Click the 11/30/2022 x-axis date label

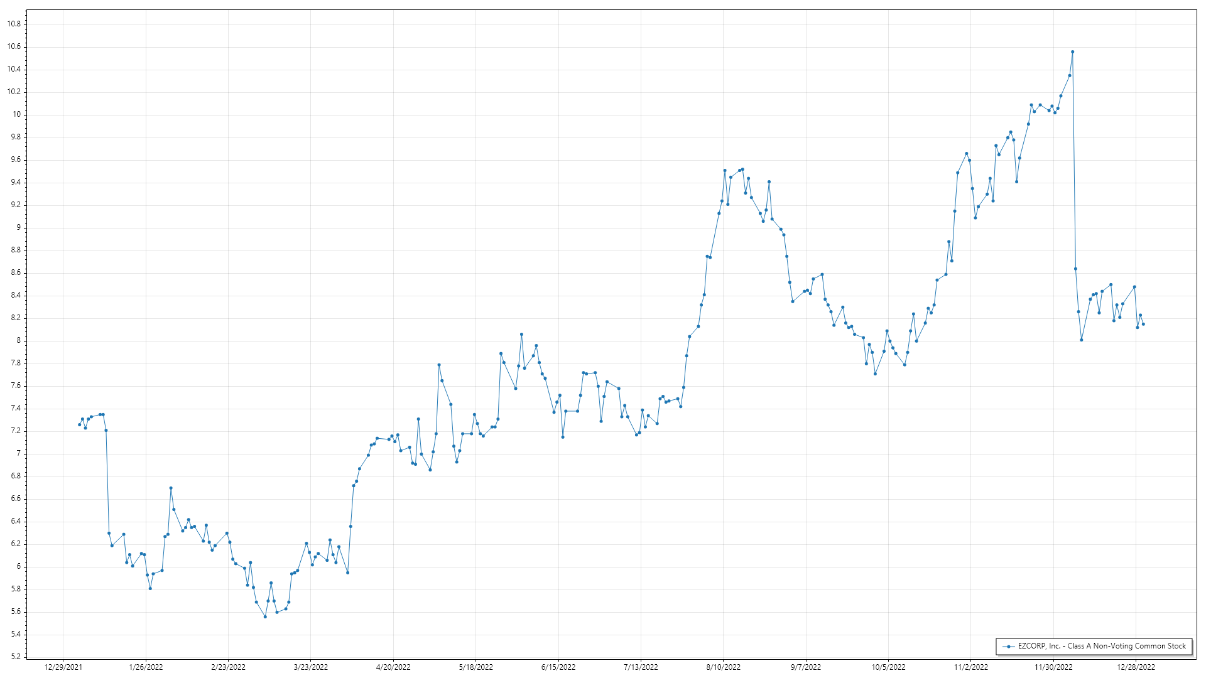pyautogui.click(x=1053, y=667)
